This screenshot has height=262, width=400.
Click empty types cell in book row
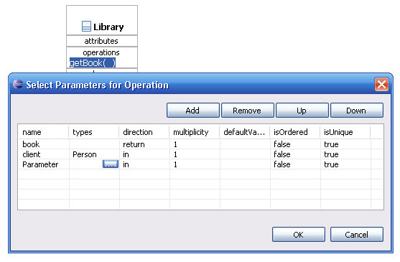click(x=94, y=144)
